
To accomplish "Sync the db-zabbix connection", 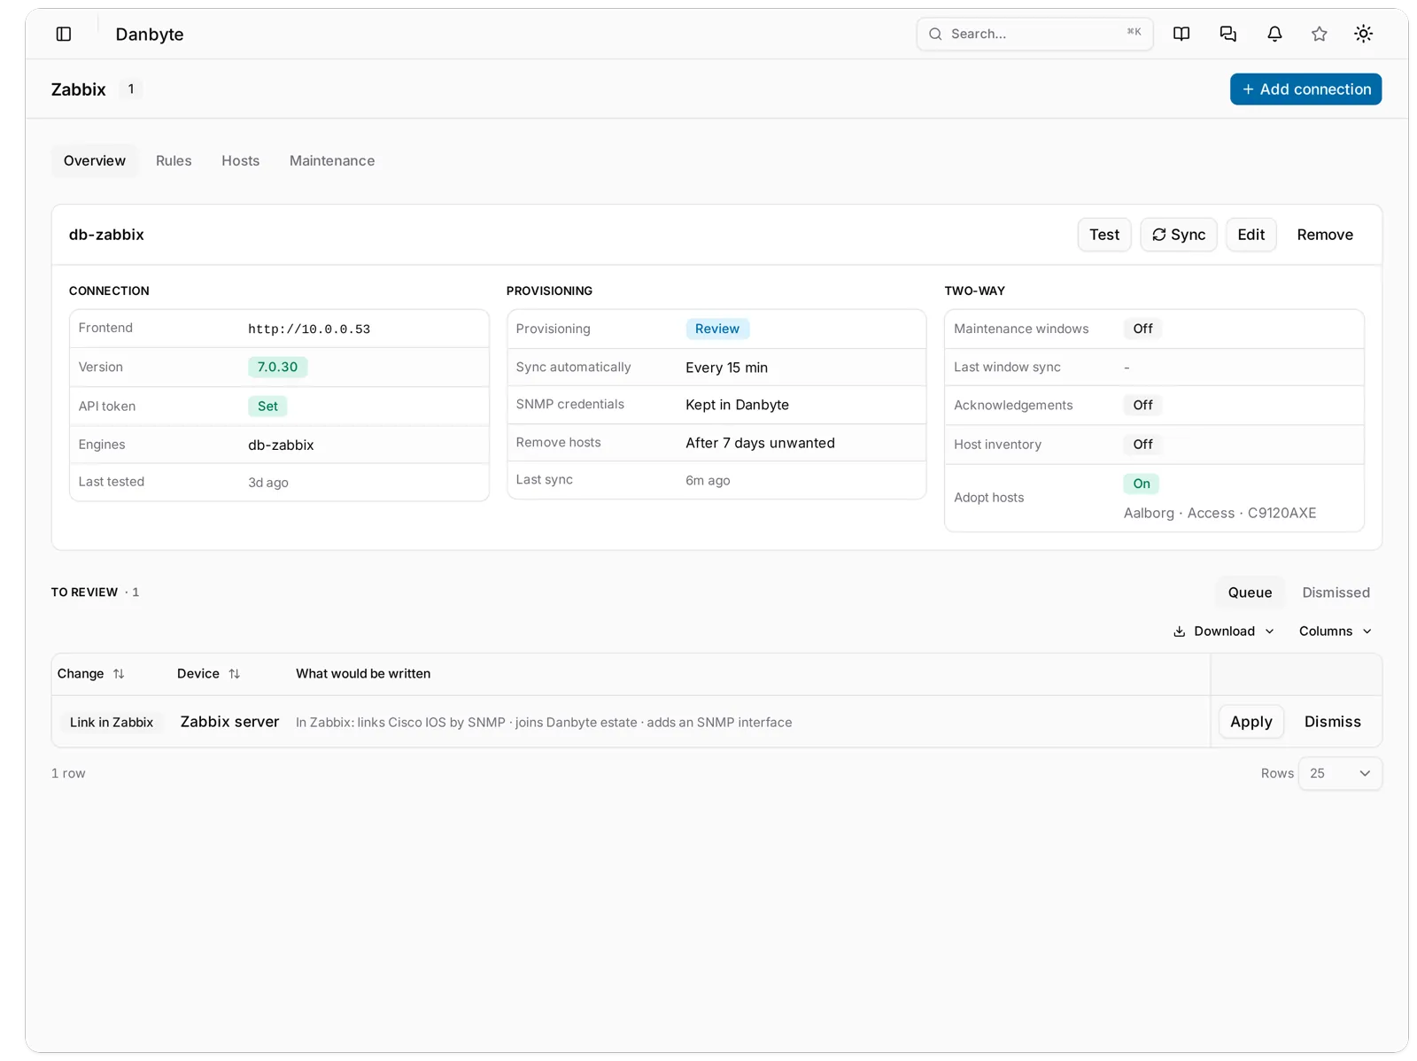I will pos(1179,235).
